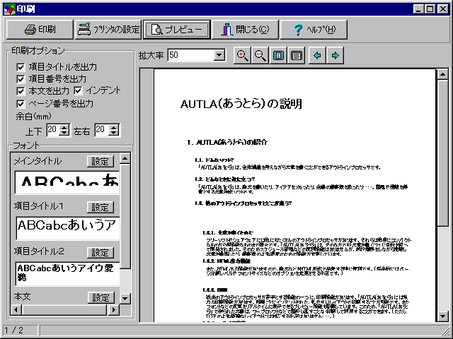
Task: Click the メインタイトル font sample preview
Action: (x=67, y=182)
